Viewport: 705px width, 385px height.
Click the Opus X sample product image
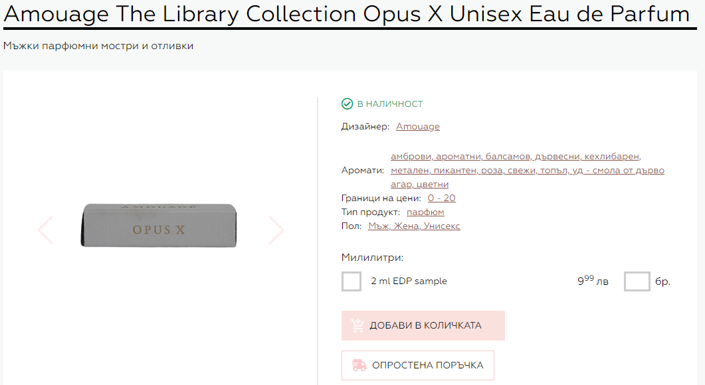pos(159,226)
